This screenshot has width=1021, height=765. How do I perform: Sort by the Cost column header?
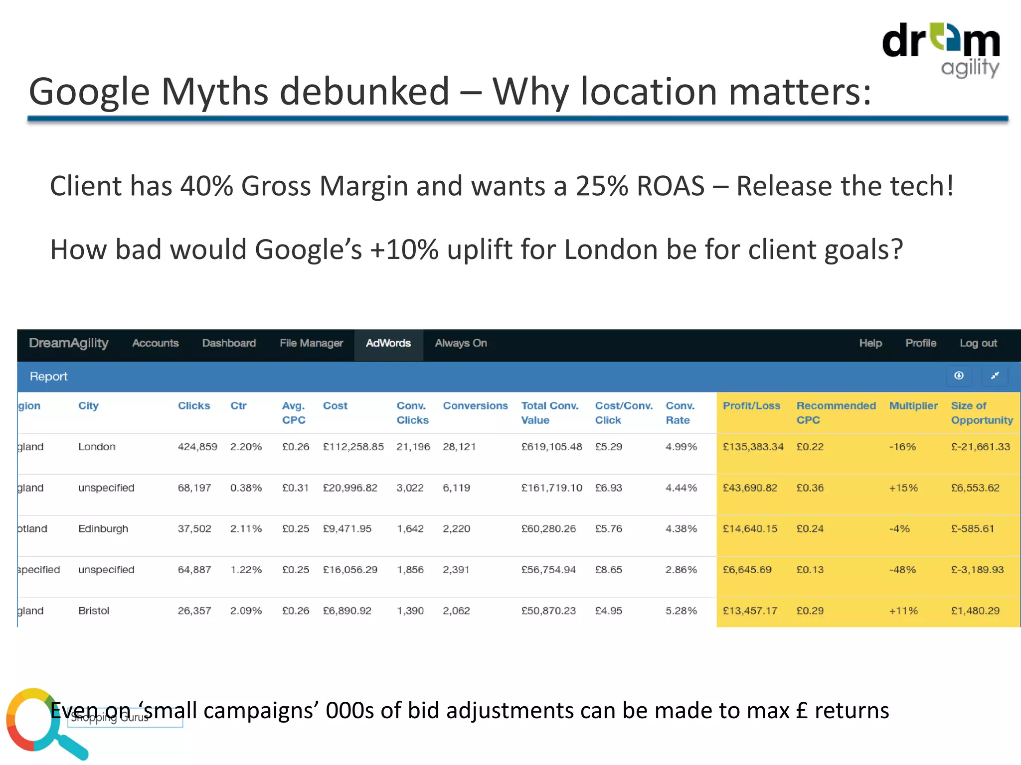(x=335, y=406)
